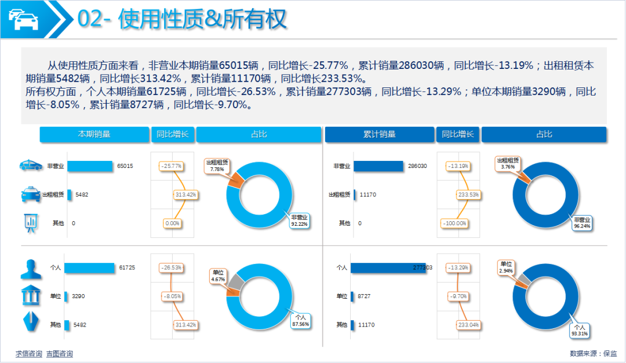Click the value 286030 in 累计销量
The height and width of the screenshot is (363, 626).
(x=417, y=166)
